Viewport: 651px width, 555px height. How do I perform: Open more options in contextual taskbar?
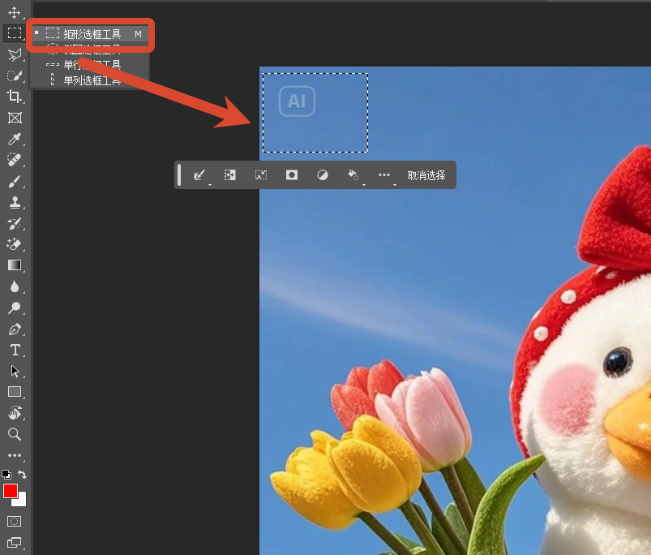(384, 175)
